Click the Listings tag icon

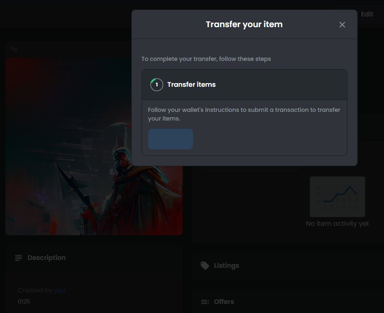pos(205,266)
